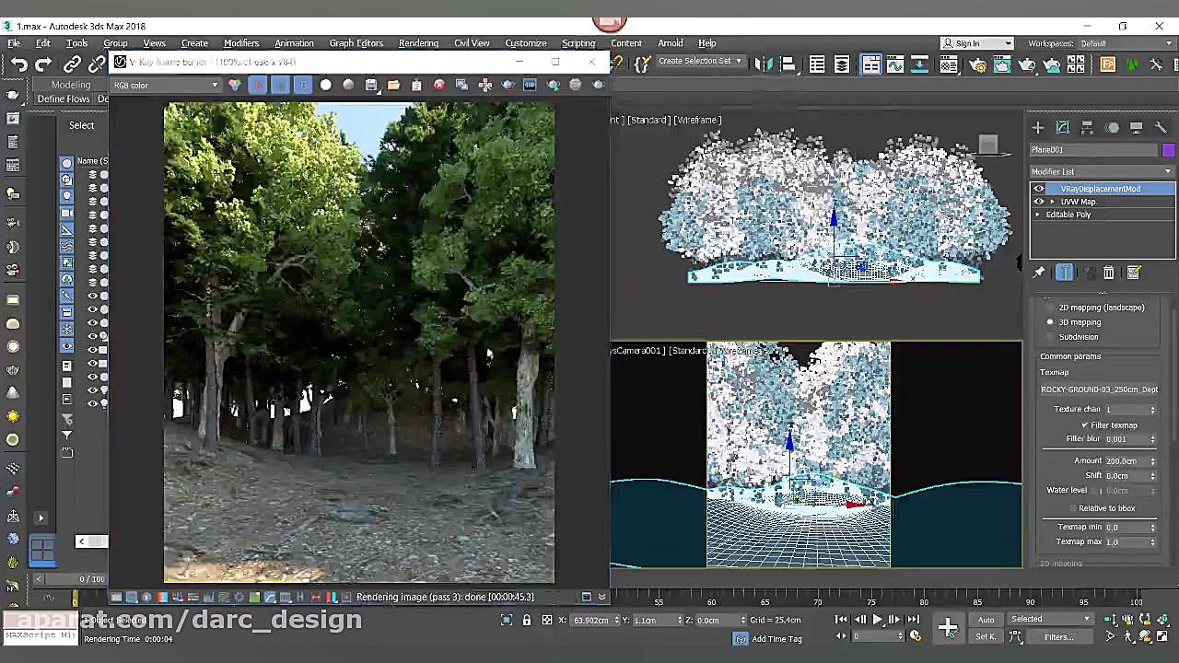Save rendered image from V-Ray frame buffer
This screenshot has height=663, width=1179.
[x=371, y=86]
